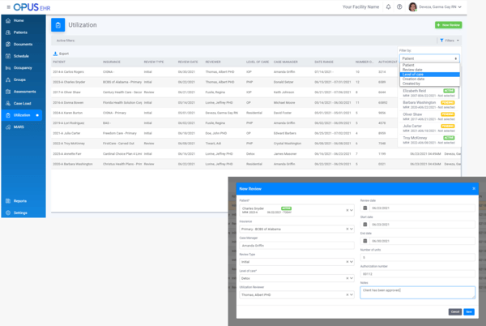Click the MARS pill icon in the sidebar
The image size is (486, 326).
(8, 127)
